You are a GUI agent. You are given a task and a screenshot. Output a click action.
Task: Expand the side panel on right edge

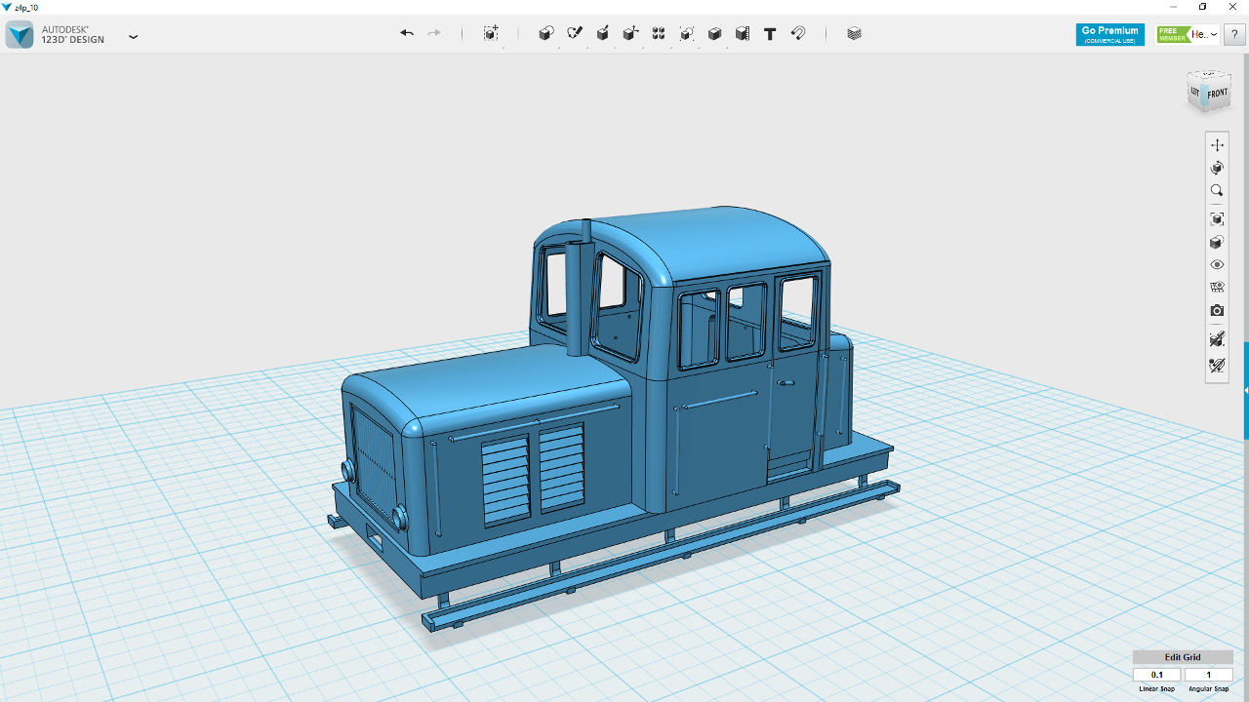1246,390
